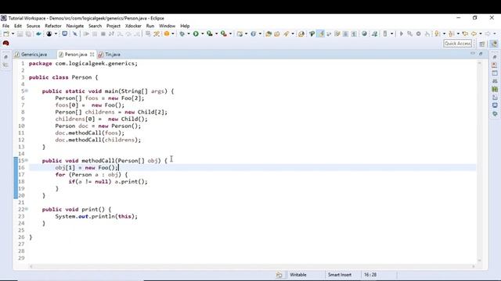Open the New Java Class dropdown arrow
Viewport: 501px width, 281px height.
260,34
